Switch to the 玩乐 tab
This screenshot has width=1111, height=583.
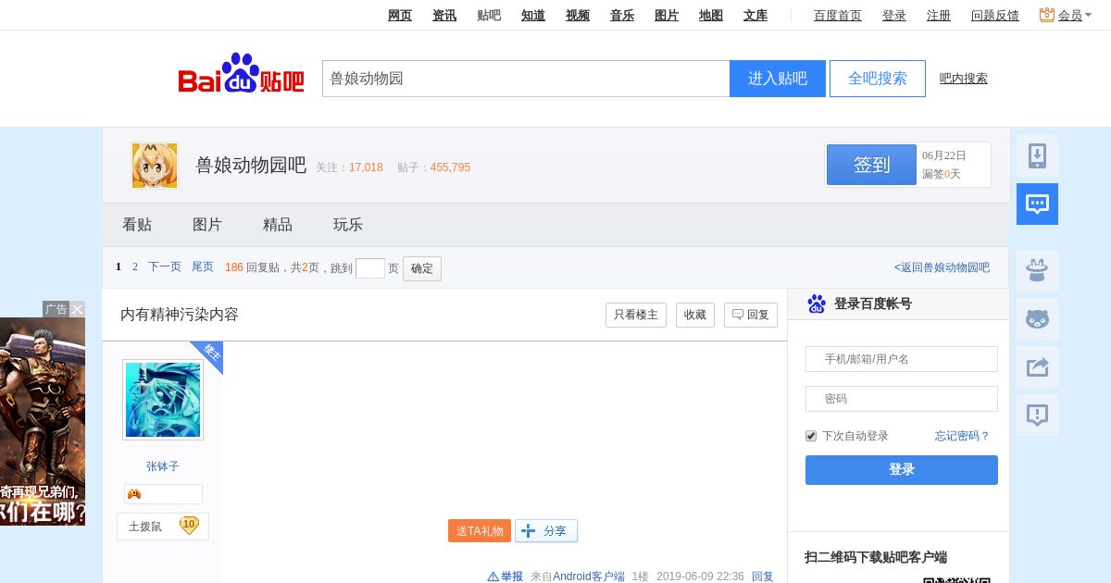[x=348, y=225]
